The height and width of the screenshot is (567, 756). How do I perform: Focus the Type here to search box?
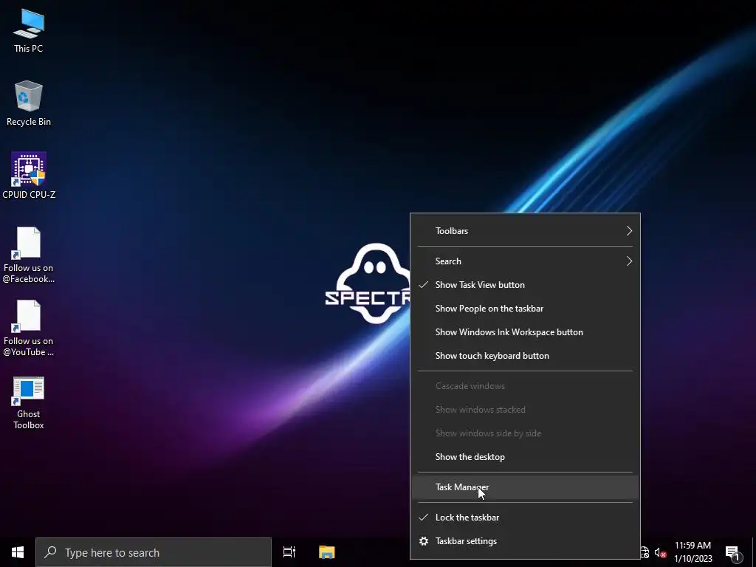154,552
